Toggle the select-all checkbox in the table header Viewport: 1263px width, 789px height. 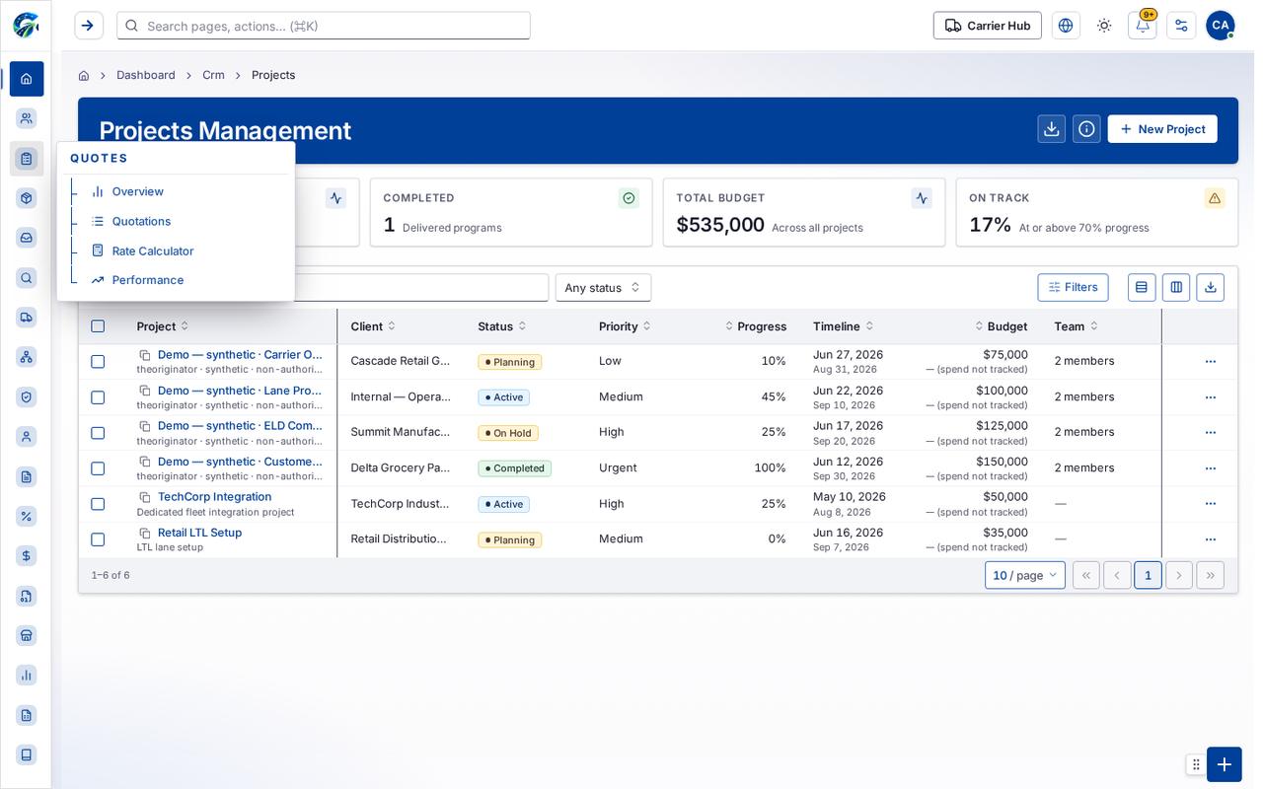click(98, 326)
